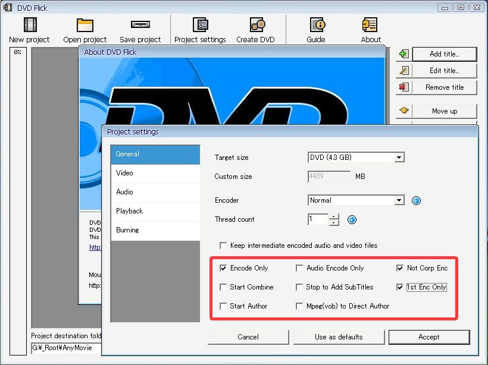Viewport: 488px width, 365px height.
Task: Switch to the Burning settings tab
Action: 155,231
